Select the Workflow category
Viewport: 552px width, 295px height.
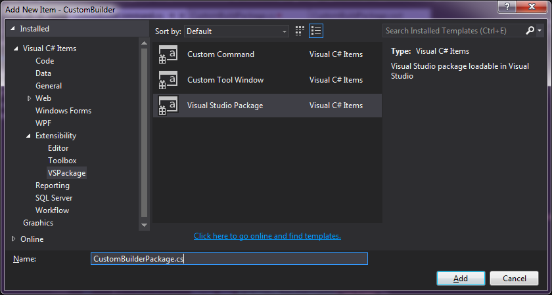(x=52, y=210)
